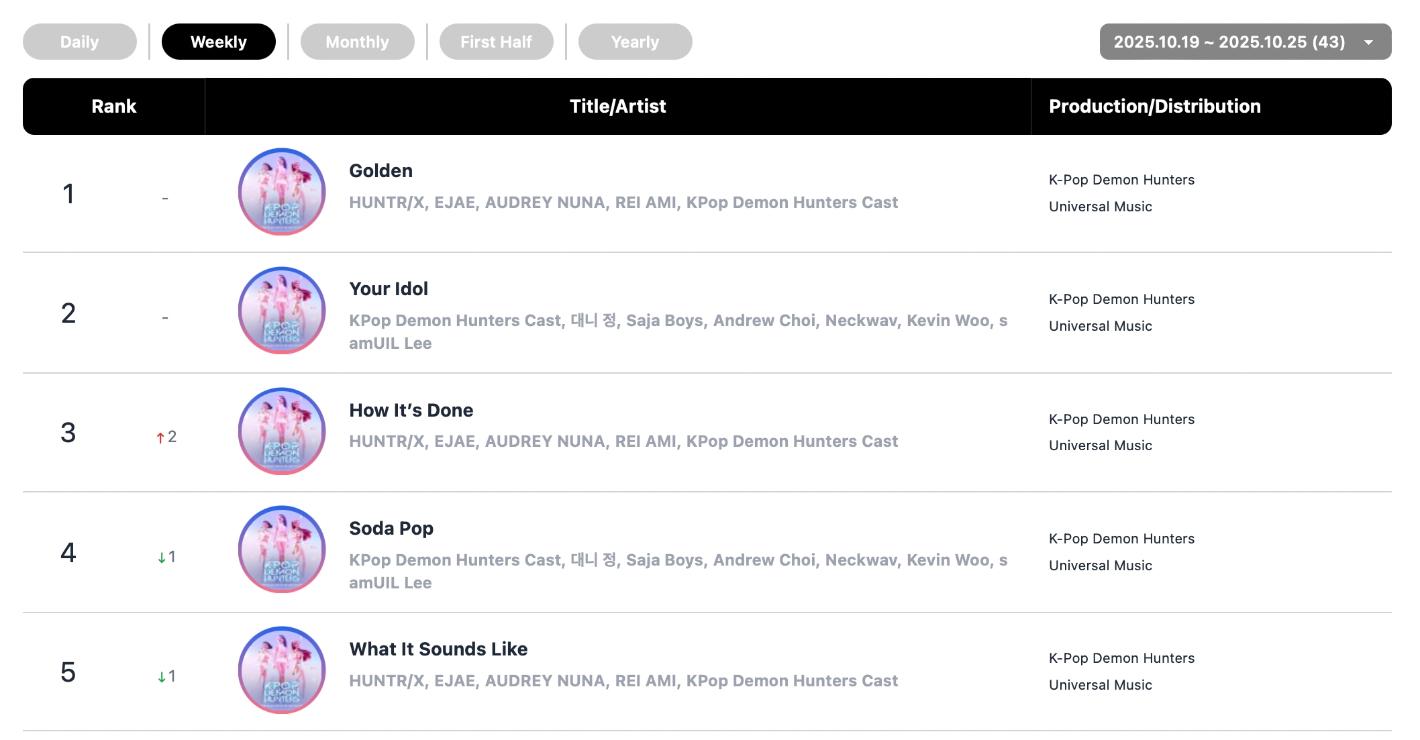Click the Title/Artist column header
1420x740 pixels.
pos(617,106)
